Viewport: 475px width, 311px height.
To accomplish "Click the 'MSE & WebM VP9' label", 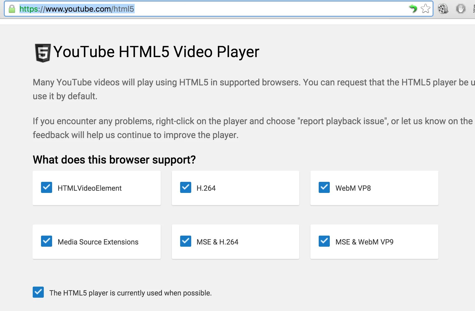I will click(364, 242).
